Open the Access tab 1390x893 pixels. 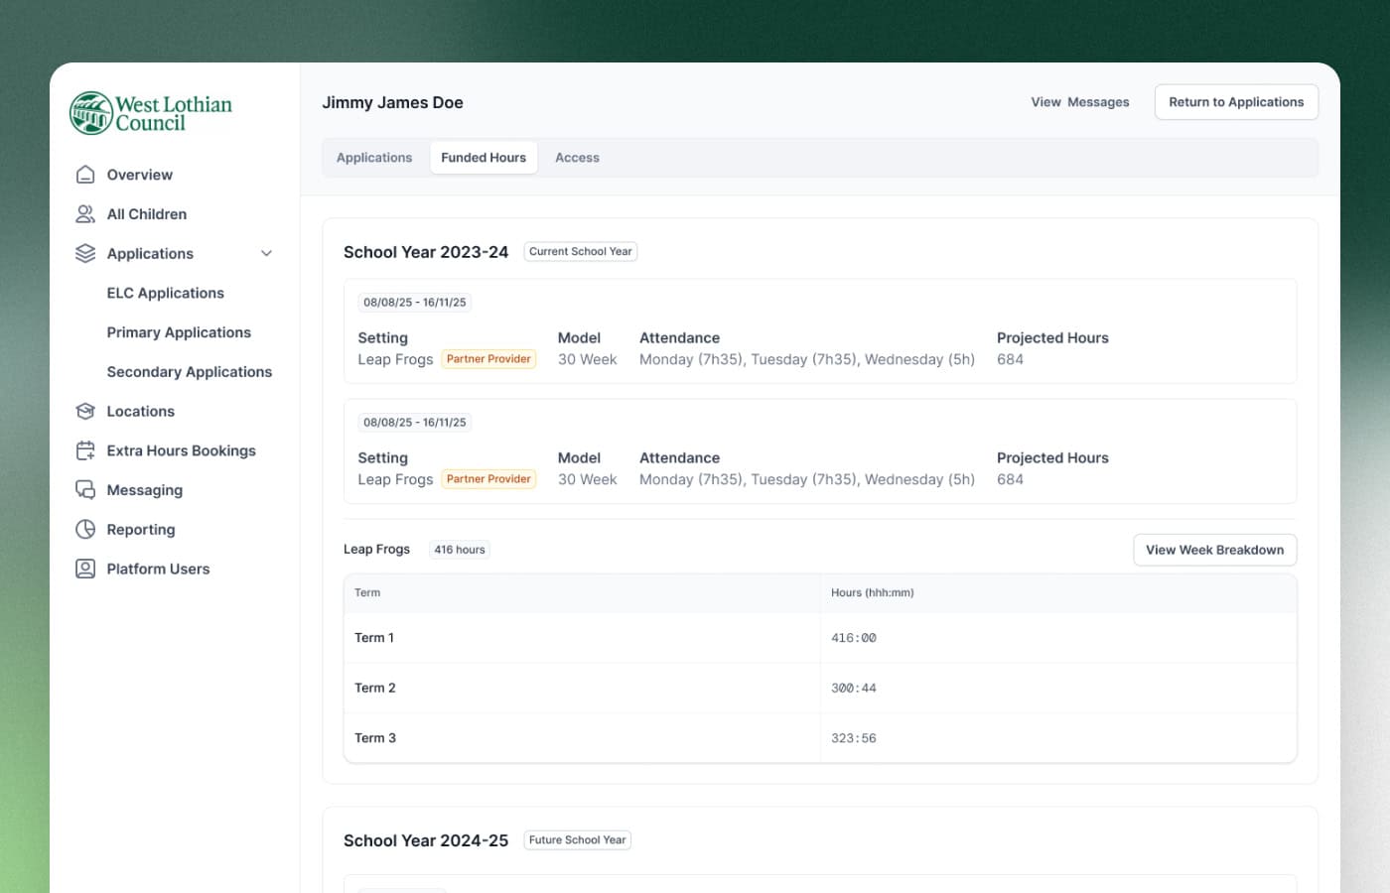coord(577,158)
